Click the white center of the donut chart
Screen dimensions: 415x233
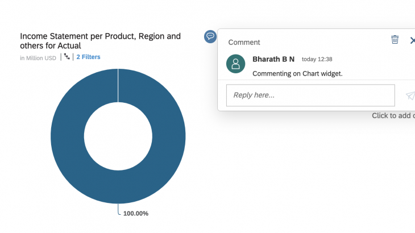tap(118, 136)
